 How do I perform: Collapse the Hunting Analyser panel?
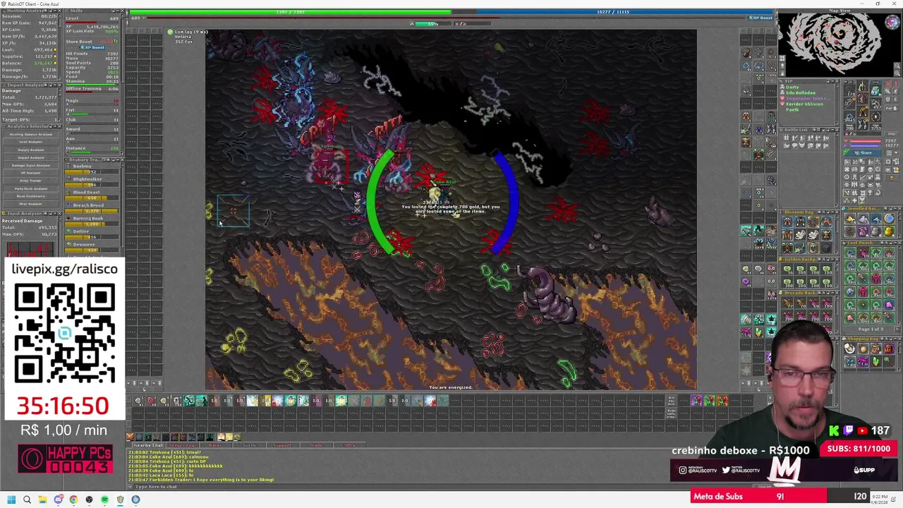click(55, 11)
